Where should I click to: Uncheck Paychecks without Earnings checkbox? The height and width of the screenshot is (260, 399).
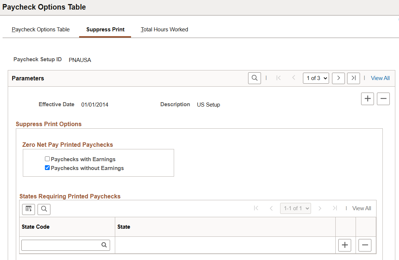point(47,168)
